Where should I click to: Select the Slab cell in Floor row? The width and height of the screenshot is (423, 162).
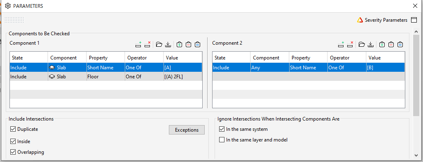pyautogui.click(x=67, y=77)
